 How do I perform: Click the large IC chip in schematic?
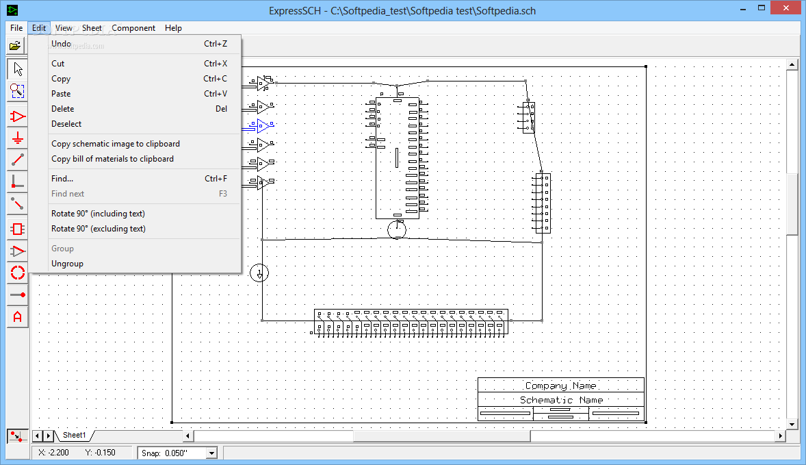pyautogui.click(x=397, y=158)
